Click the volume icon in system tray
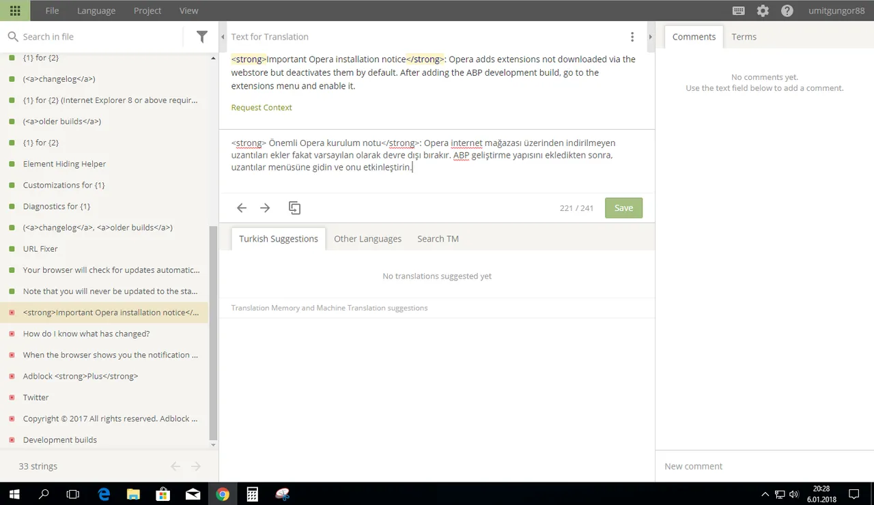The image size is (874, 505). tap(793, 494)
